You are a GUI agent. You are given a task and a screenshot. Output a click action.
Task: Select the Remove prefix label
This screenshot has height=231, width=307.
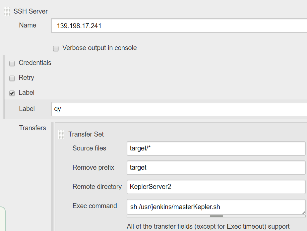click(93, 167)
